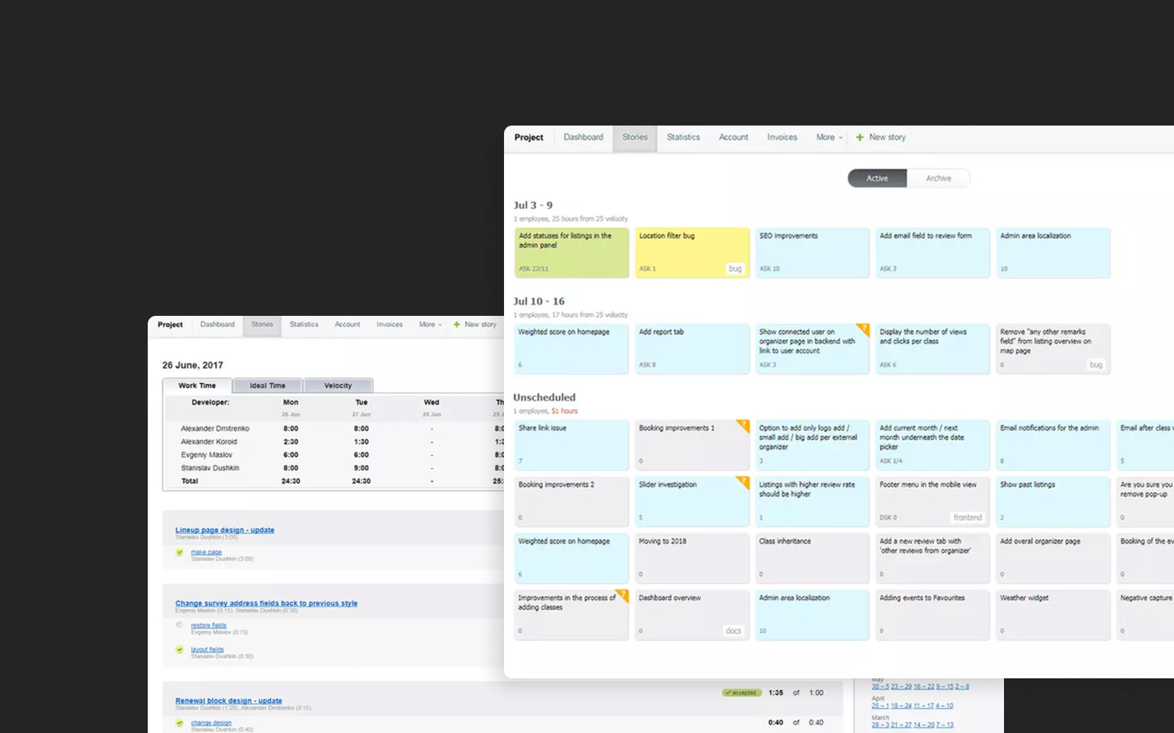Click the bug tag on Location filter bug card

(x=735, y=269)
